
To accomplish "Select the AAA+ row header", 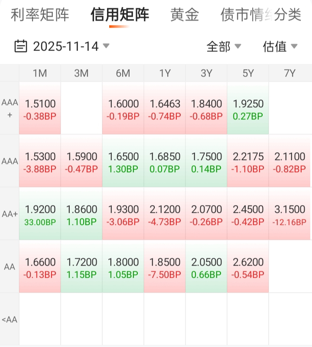I will (9, 108).
